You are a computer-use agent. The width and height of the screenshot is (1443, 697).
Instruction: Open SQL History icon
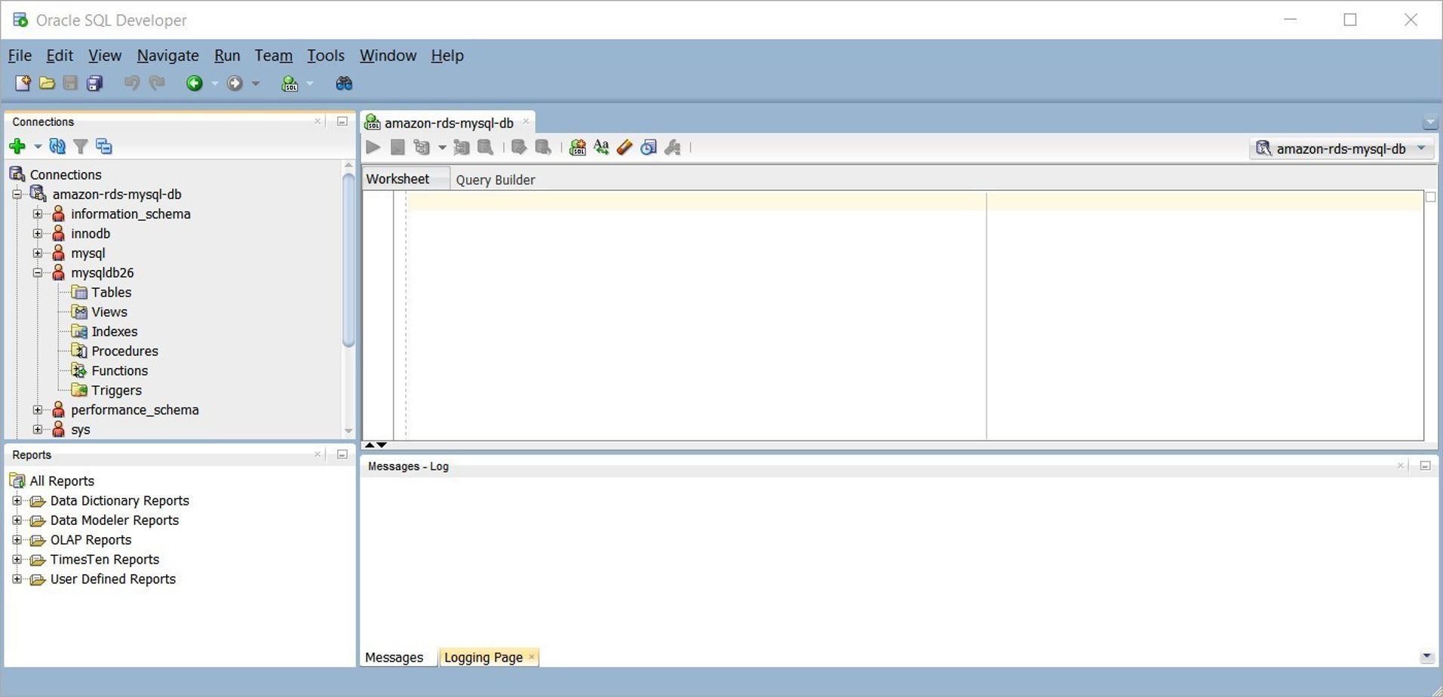649,147
